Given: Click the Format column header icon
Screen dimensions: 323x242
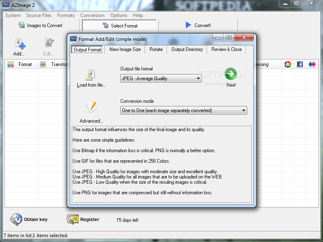Looking at the screenshot, I should pyautogui.click(x=11, y=64).
